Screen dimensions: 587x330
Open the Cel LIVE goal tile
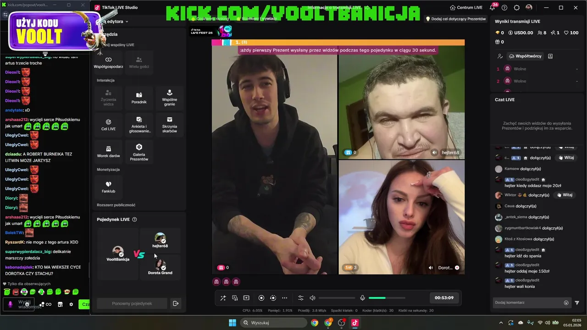pyautogui.click(x=108, y=124)
